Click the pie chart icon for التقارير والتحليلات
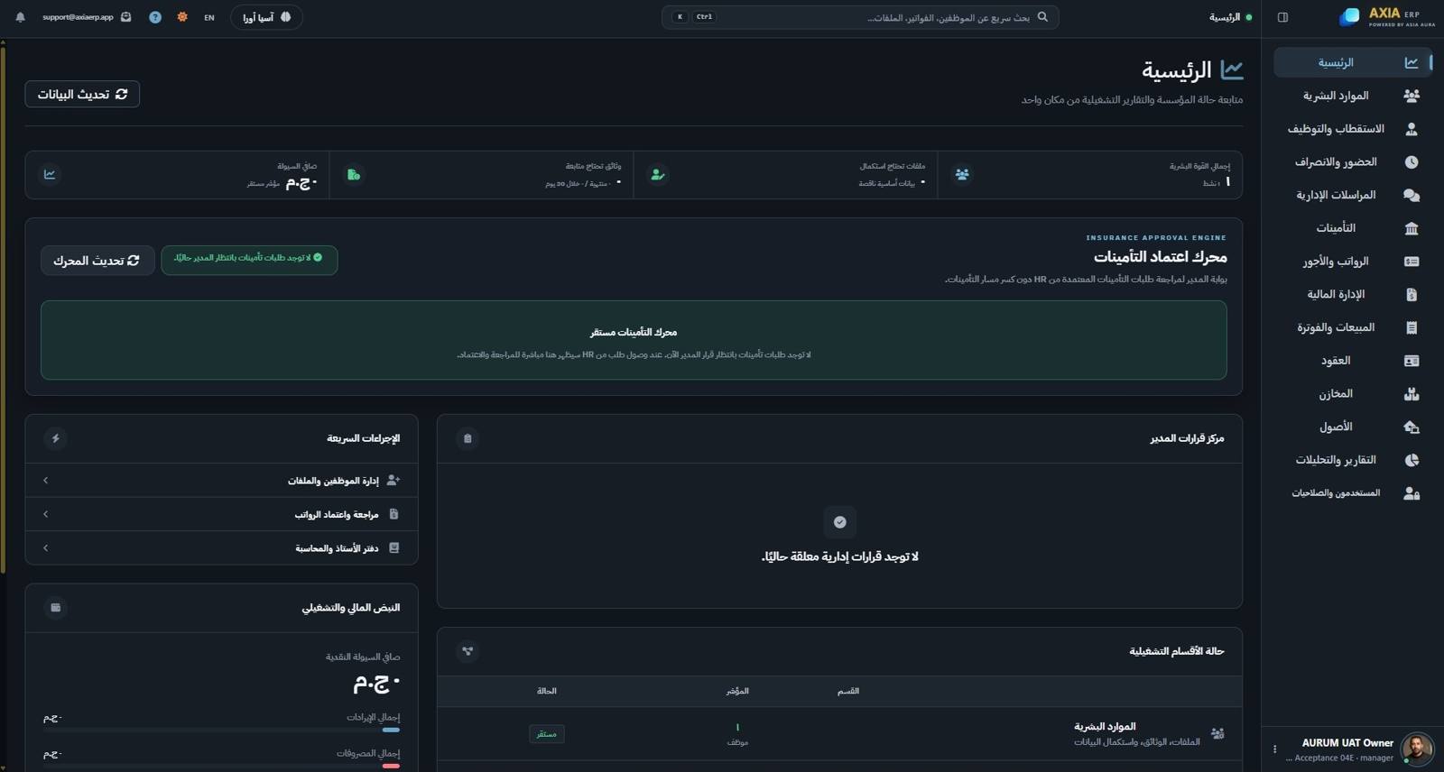This screenshot has height=772, width=1444. tap(1412, 460)
